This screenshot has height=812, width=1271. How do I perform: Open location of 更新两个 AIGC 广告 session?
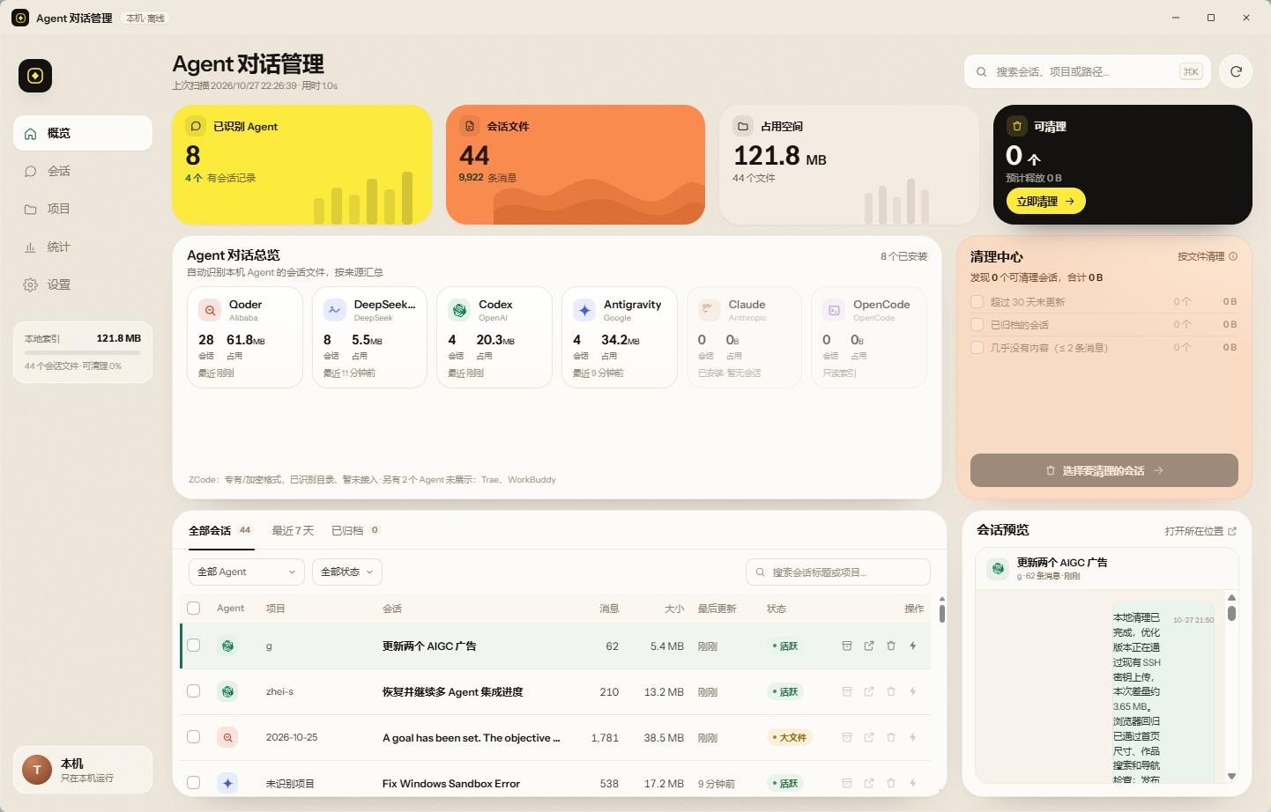coord(869,646)
